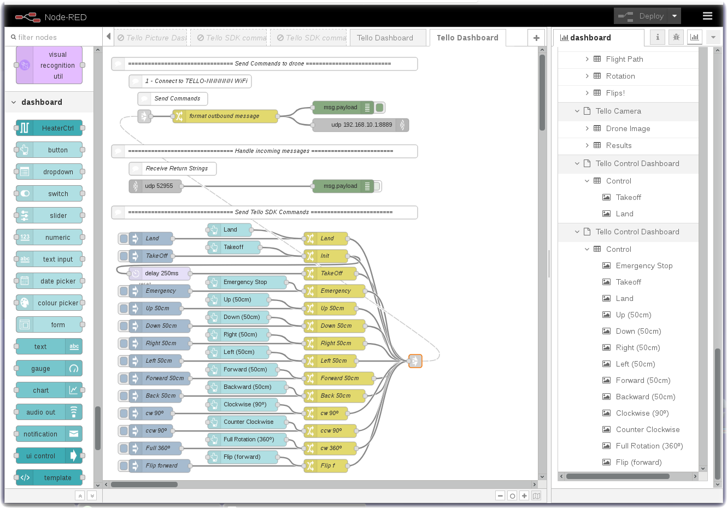Toggle the upper msg.payload debug node output

point(380,108)
